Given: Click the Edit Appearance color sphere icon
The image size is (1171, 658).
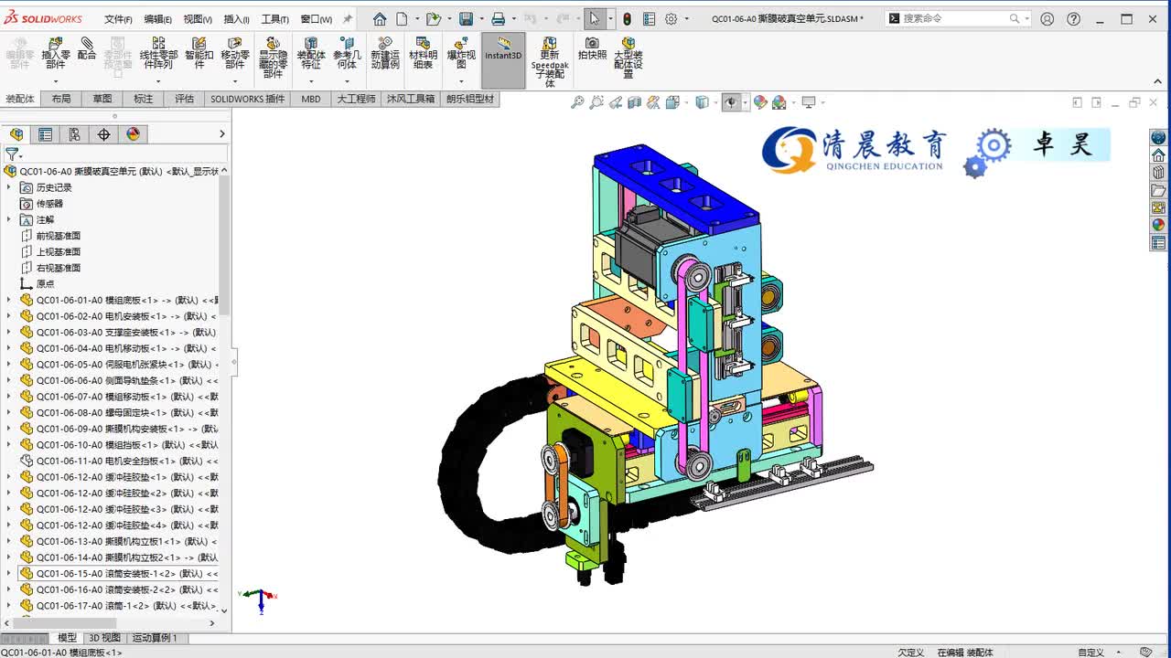Looking at the screenshot, I should pyautogui.click(x=761, y=102).
